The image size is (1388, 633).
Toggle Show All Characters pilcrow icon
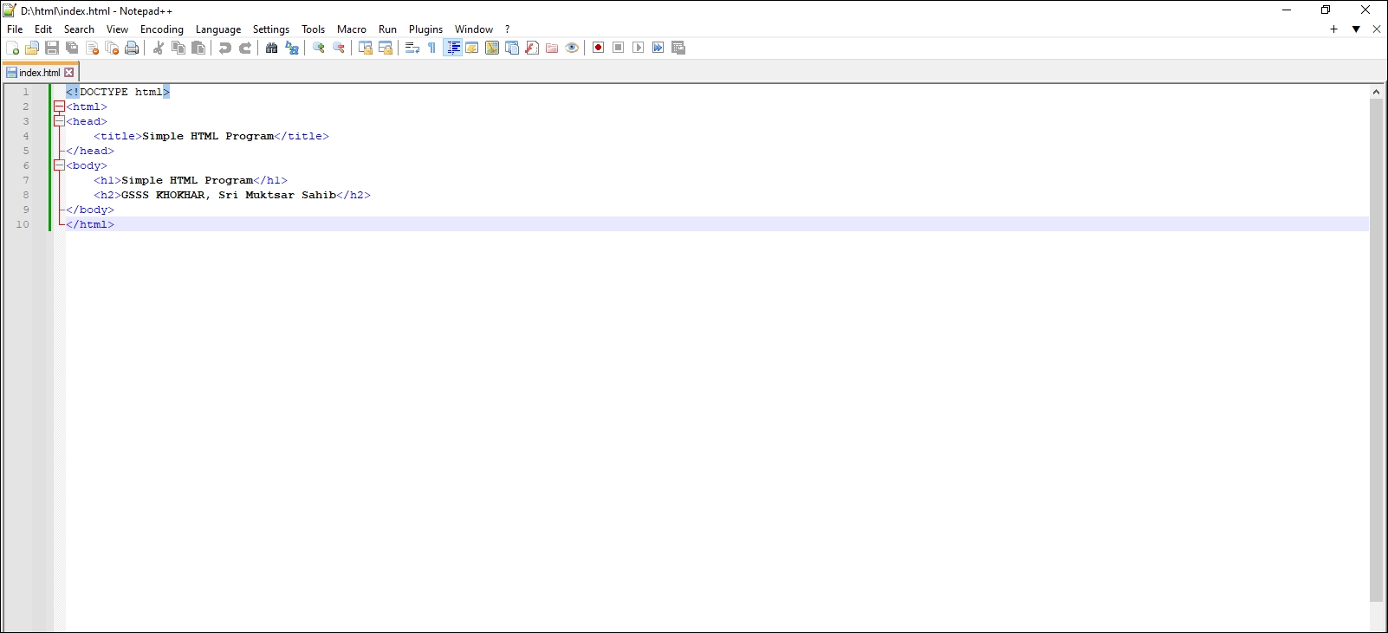click(432, 48)
